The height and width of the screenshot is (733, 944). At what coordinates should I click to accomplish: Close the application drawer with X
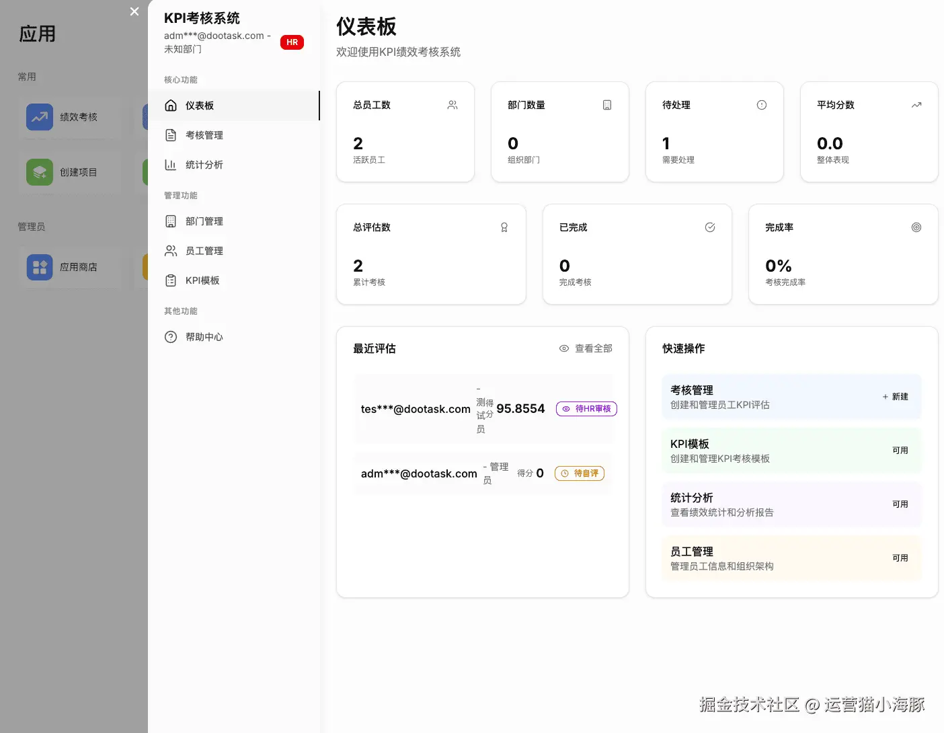point(134,11)
